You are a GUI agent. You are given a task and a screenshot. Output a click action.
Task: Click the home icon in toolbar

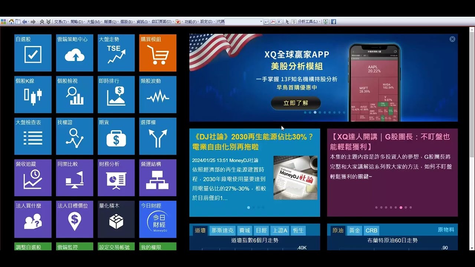coord(11,22)
